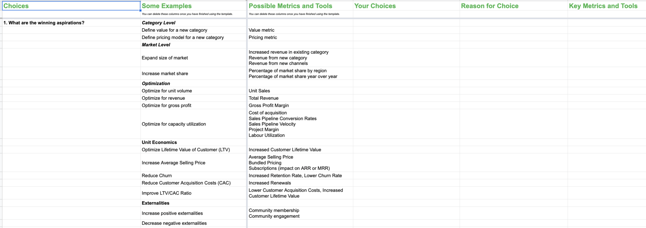Select the green "Choices" header cell

tap(71, 6)
